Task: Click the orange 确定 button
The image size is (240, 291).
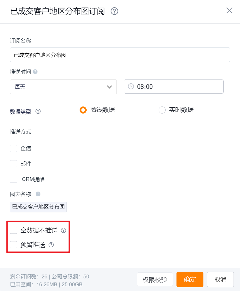Action: (190, 279)
